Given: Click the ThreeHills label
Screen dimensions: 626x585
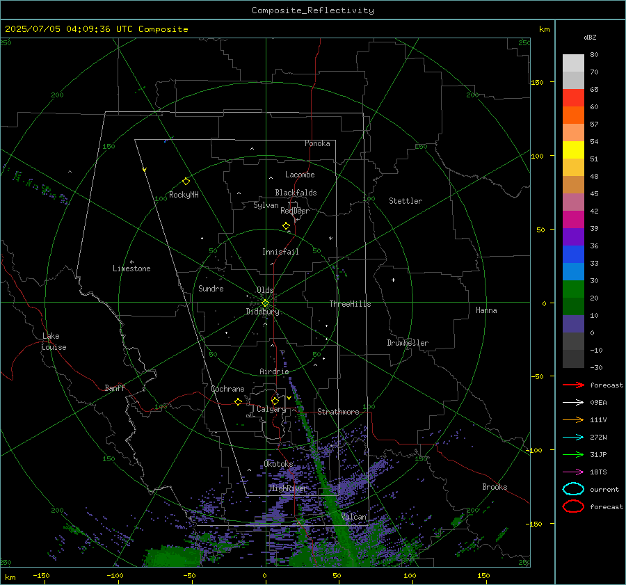Looking at the screenshot, I should (350, 304).
